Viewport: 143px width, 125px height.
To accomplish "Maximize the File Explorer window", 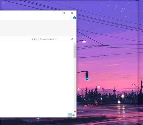I will coord(64,13).
